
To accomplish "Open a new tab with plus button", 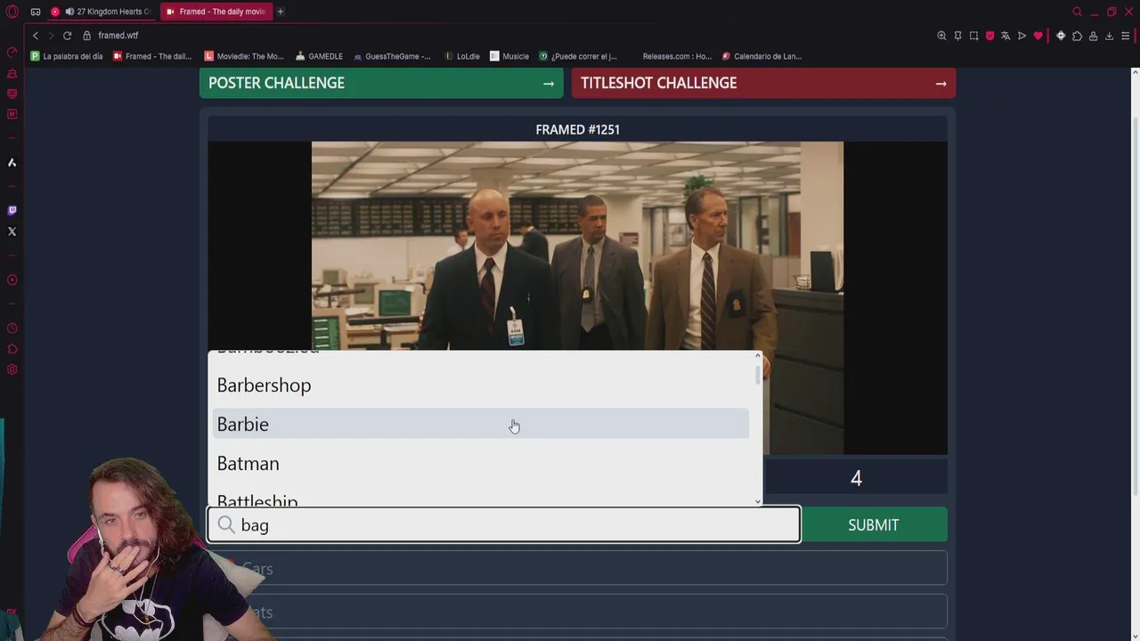I will [280, 12].
